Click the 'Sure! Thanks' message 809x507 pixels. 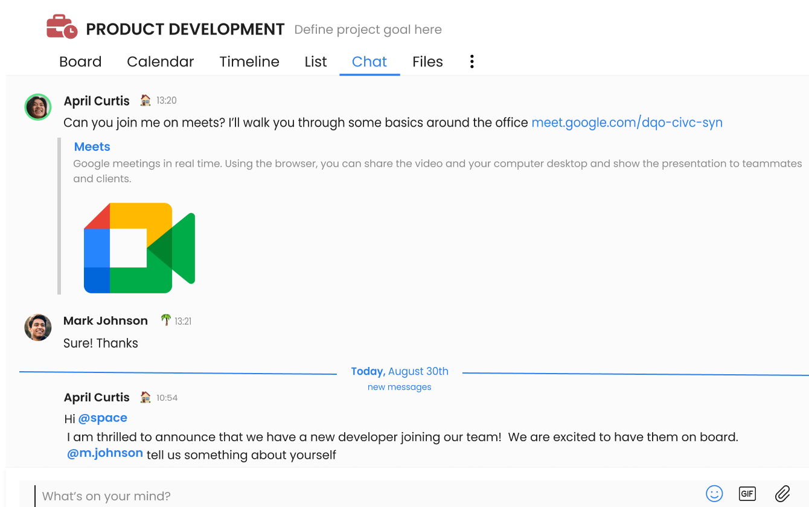tap(101, 343)
